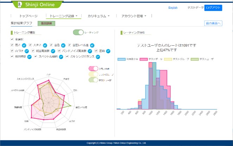Toggle the yellow テストグループ radar switch
This screenshot has width=233, height=146.
click(x=93, y=74)
